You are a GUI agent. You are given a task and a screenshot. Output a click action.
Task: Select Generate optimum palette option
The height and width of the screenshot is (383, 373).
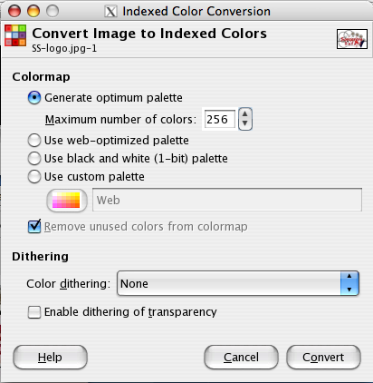(34, 98)
